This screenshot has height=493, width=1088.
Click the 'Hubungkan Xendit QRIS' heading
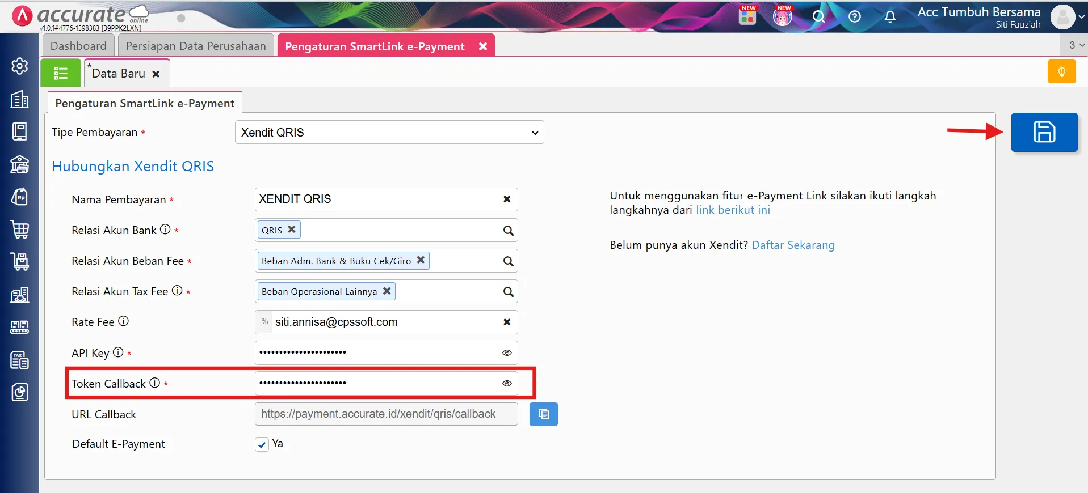[x=133, y=167]
